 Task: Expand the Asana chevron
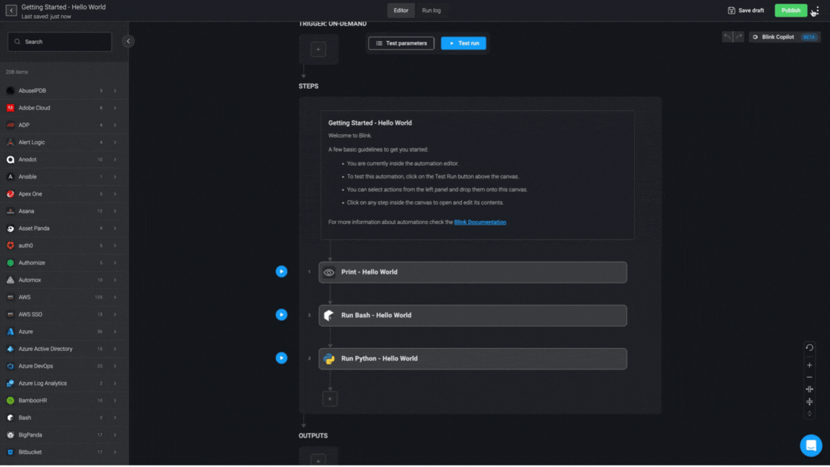115,211
